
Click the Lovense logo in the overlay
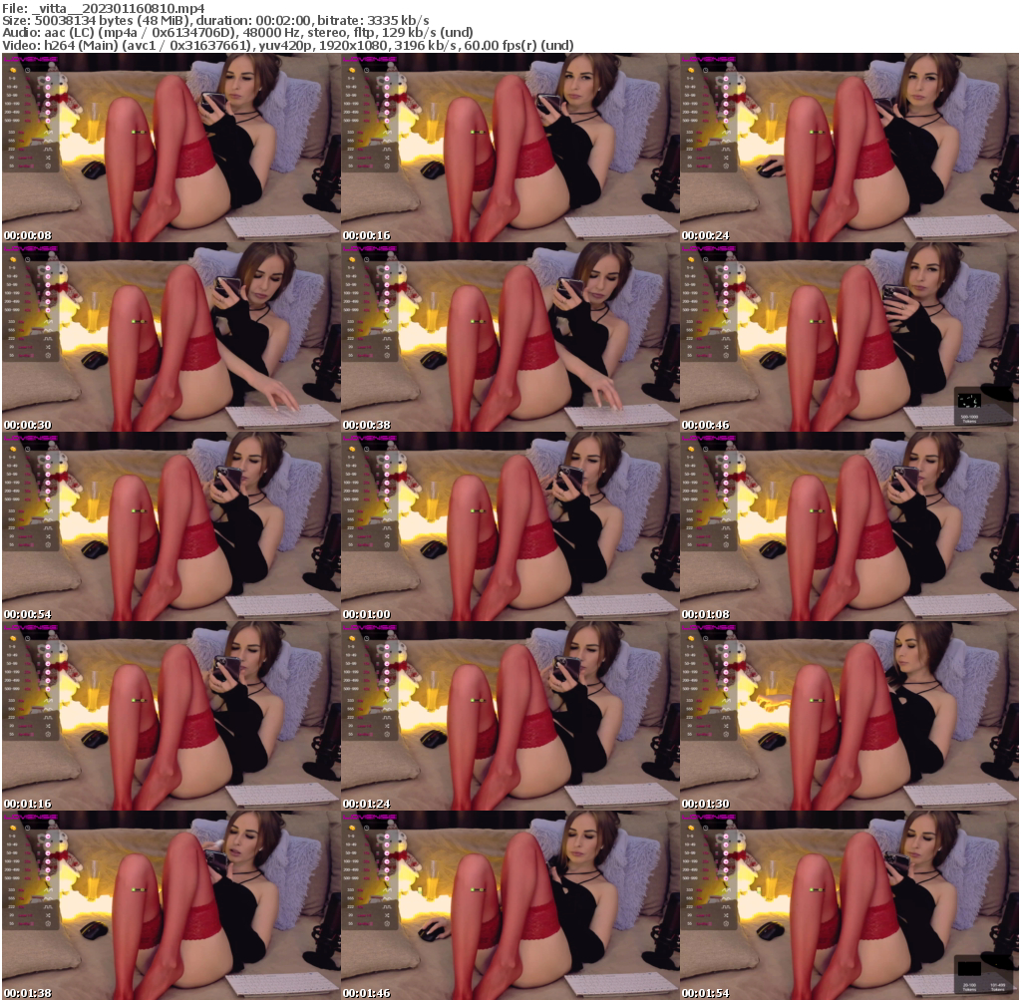[30, 59]
